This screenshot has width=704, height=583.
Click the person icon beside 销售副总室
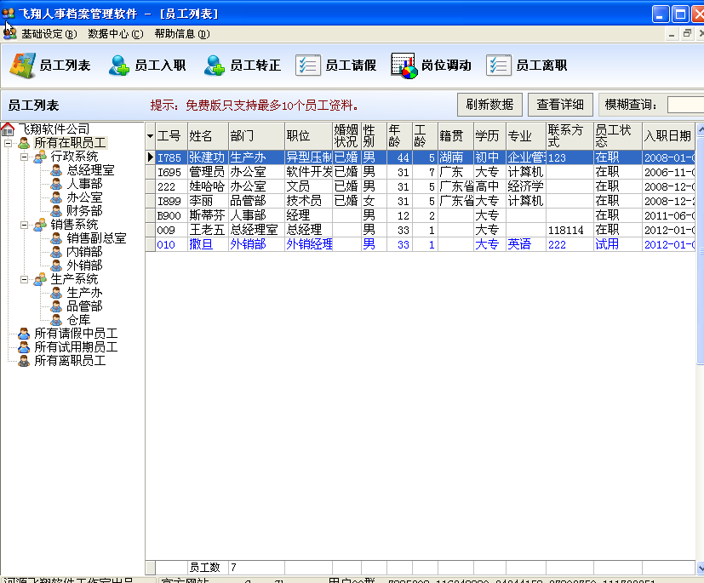point(56,238)
